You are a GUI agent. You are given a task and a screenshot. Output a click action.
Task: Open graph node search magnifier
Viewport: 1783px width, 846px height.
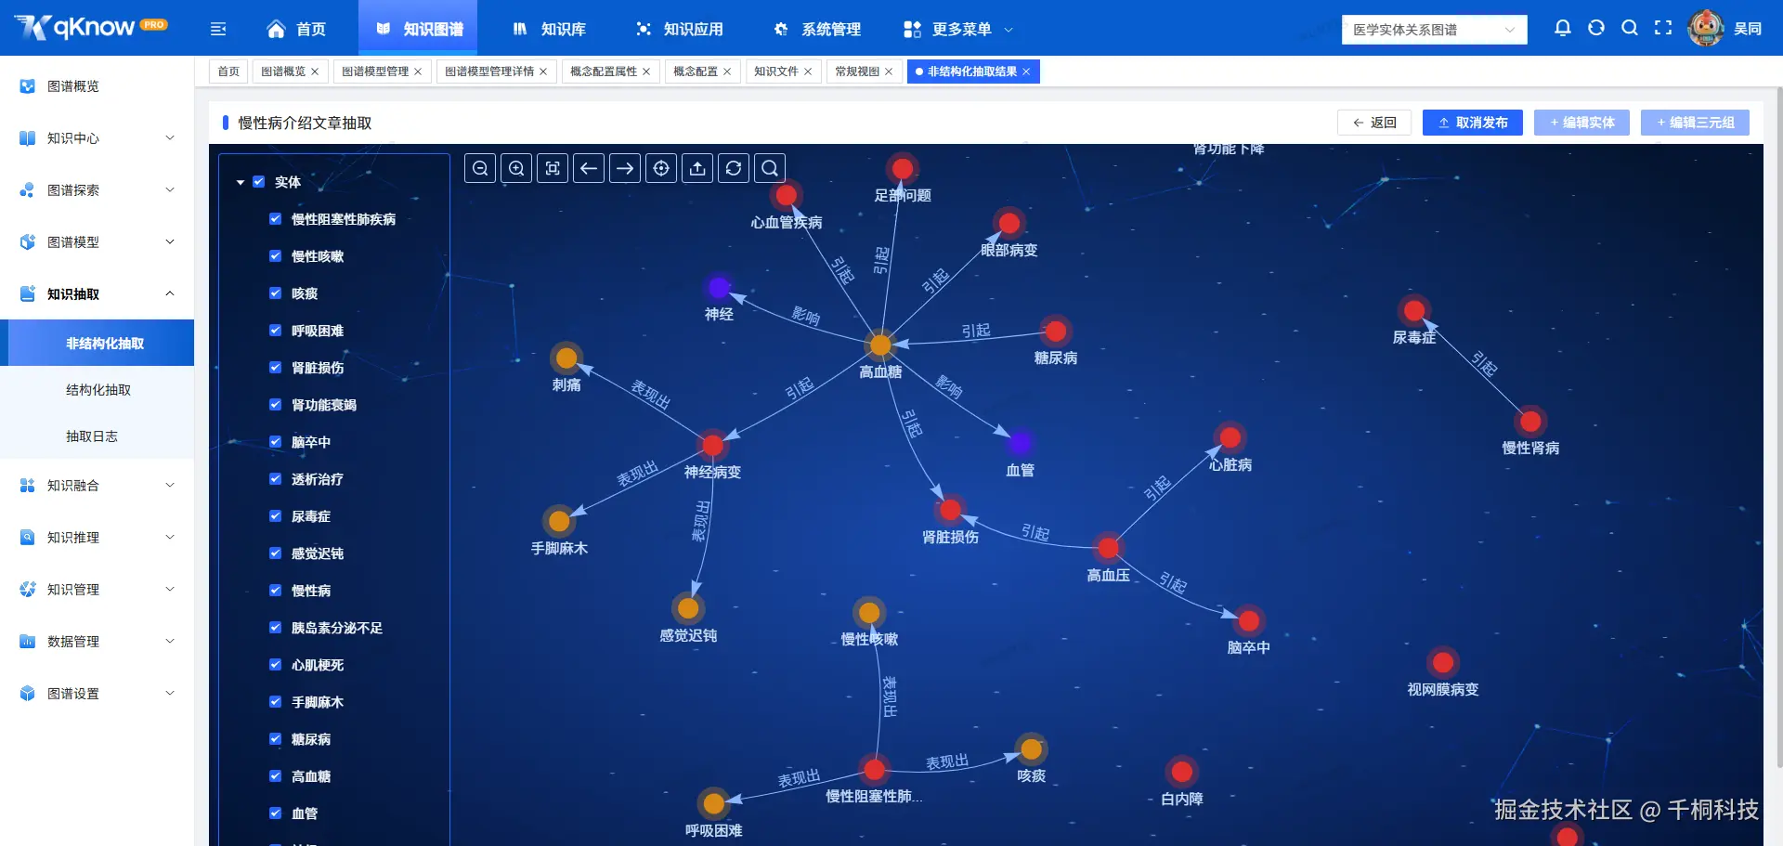770,168
